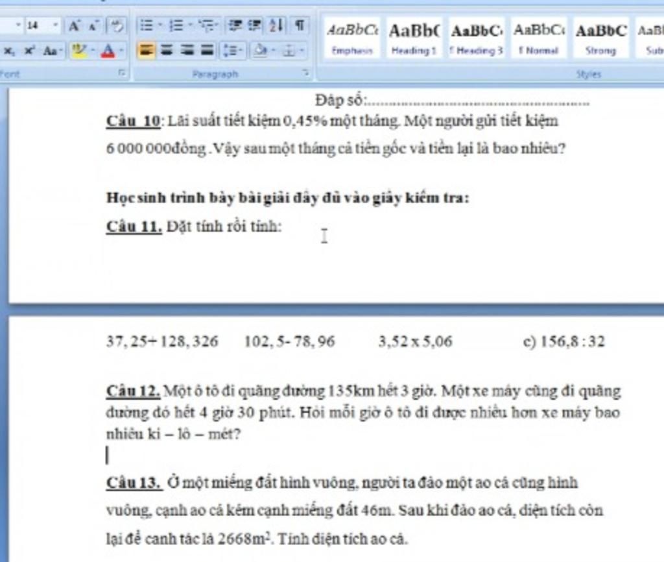This screenshot has height=562, width=664.
Task: Open the Font dialog box launcher
Action: (122, 73)
